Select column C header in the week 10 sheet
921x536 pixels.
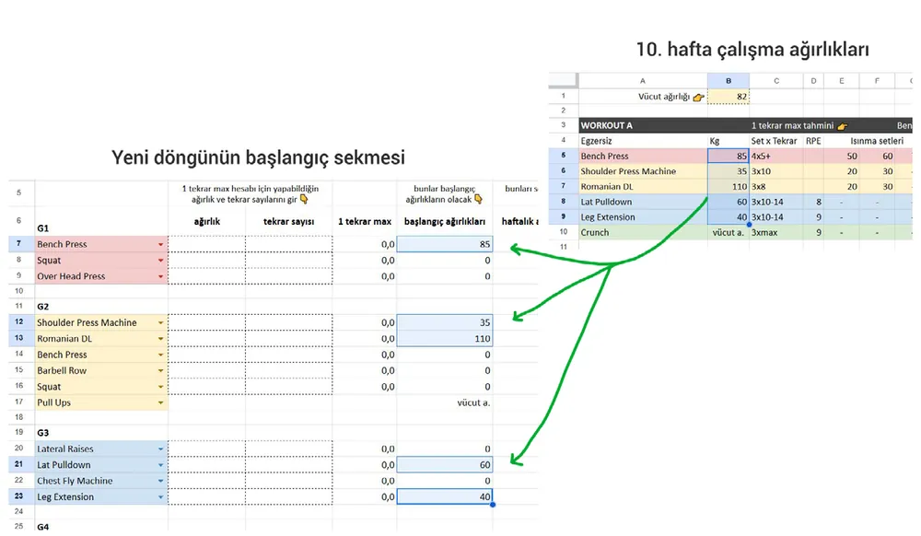[x=775, y=80]
